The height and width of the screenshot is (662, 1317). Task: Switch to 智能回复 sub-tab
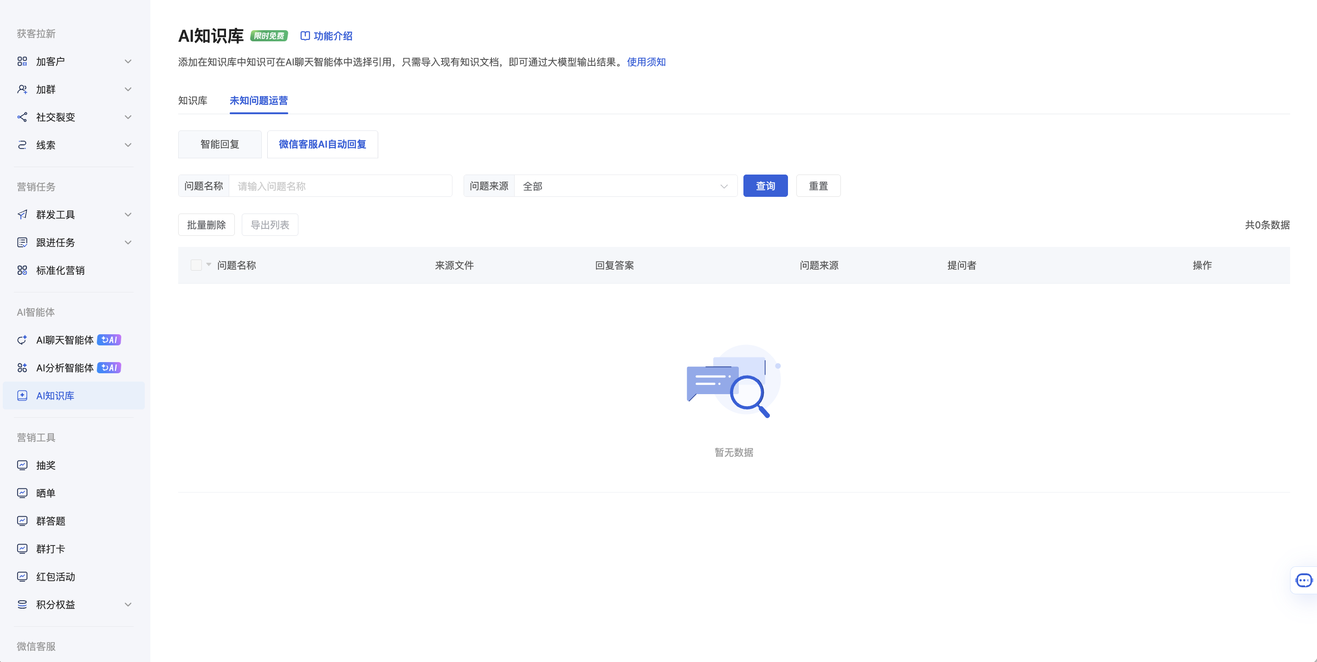(220, 144)
